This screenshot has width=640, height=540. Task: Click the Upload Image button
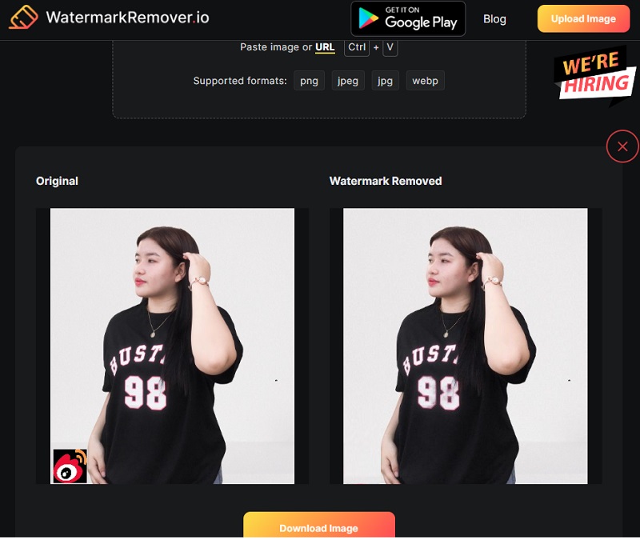[x=583, y=18]
